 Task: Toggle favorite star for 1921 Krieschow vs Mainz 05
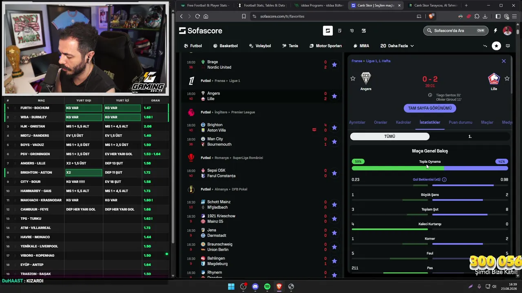(x=334, y=219)
